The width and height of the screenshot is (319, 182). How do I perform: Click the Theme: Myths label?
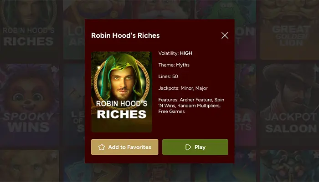pos(174,65)
